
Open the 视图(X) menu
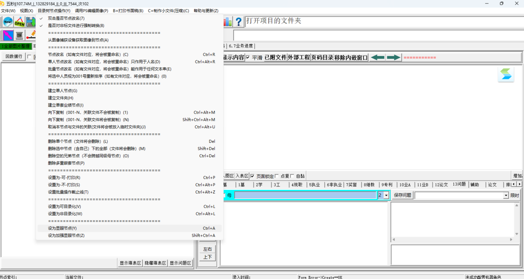27,10
